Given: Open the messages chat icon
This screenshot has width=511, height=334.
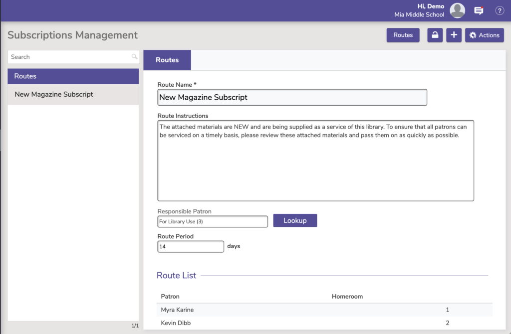Looking at the screenshot, I should (479, 10).
